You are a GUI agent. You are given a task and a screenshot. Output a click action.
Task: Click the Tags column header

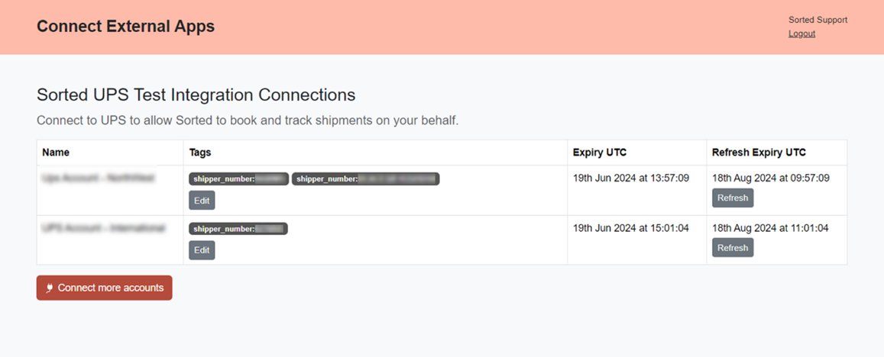pyautogui.click(x=200, y=152)
